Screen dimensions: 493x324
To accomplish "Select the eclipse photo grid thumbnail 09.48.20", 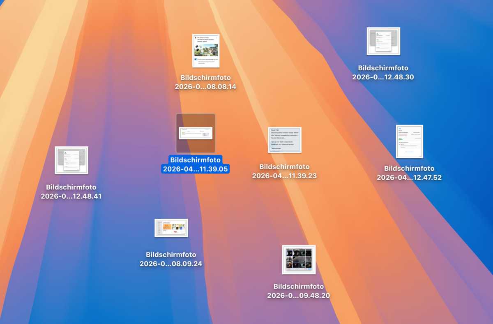I will click(x=299, y=260).
